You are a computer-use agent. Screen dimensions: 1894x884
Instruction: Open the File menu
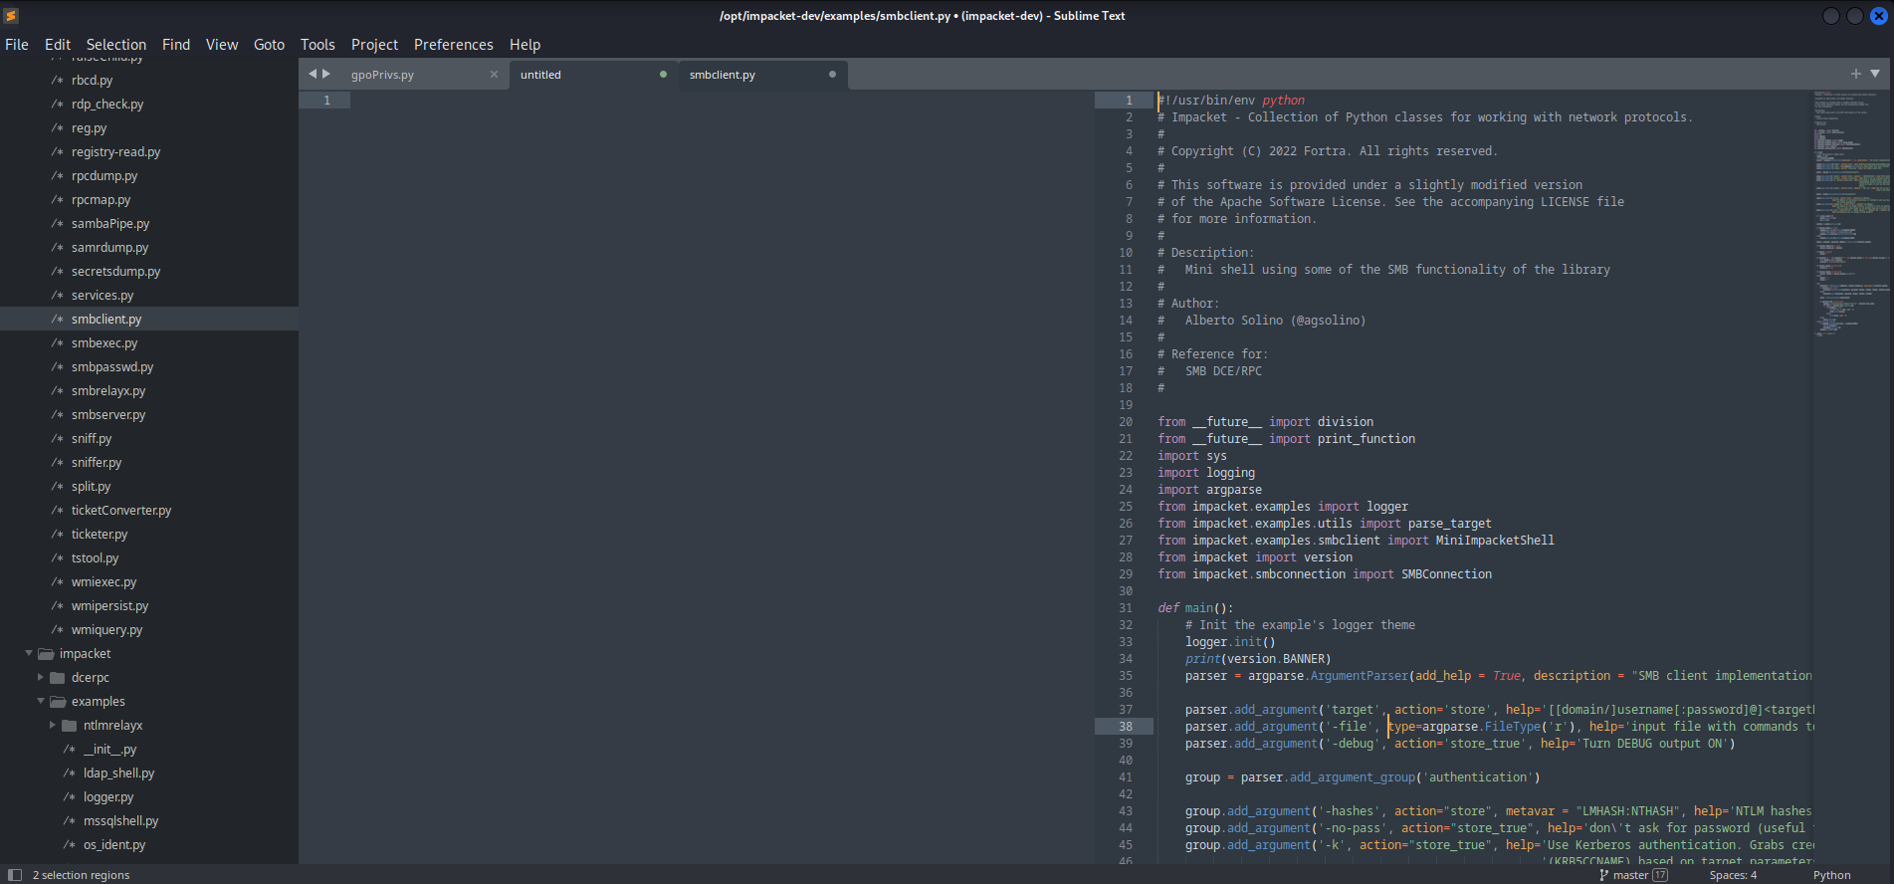pos(17,45)
